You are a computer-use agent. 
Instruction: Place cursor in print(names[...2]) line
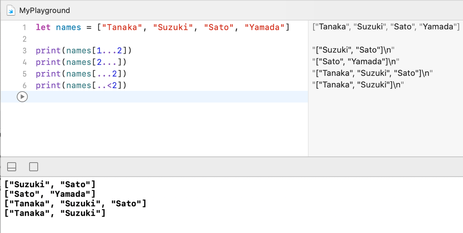[x=81, y=74]
